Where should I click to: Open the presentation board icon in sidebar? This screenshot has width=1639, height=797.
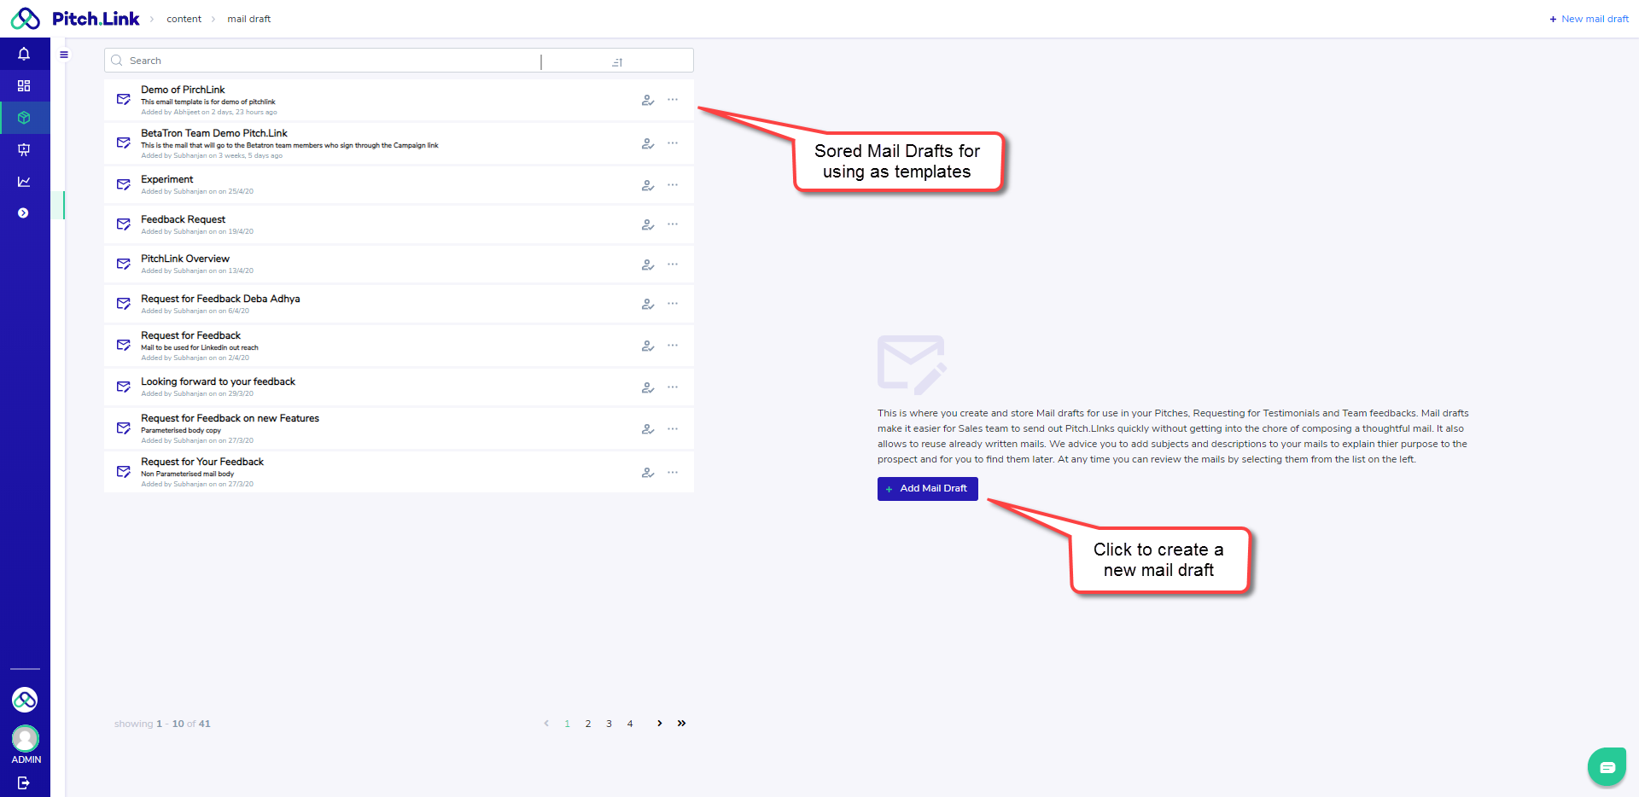pos(24,150)
